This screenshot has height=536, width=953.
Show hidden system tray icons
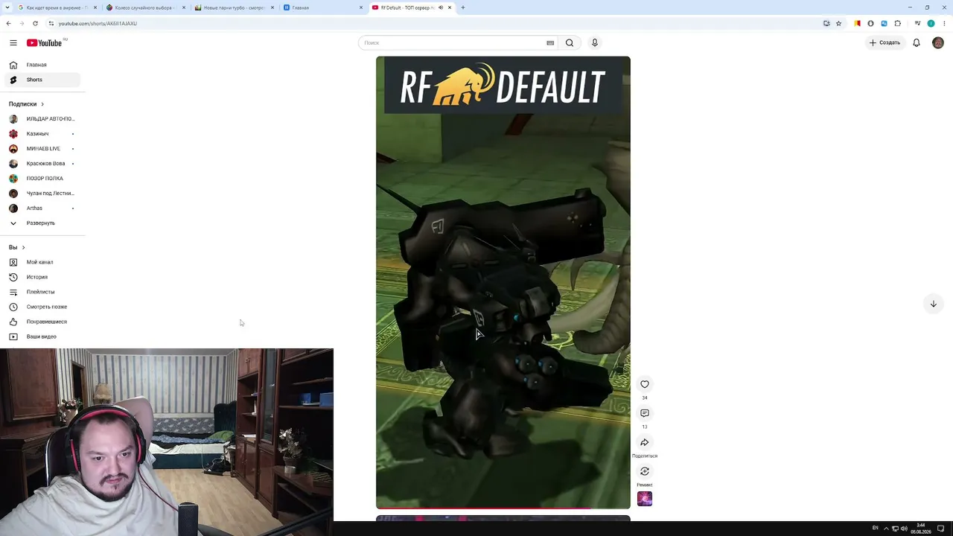click(886, 528)
